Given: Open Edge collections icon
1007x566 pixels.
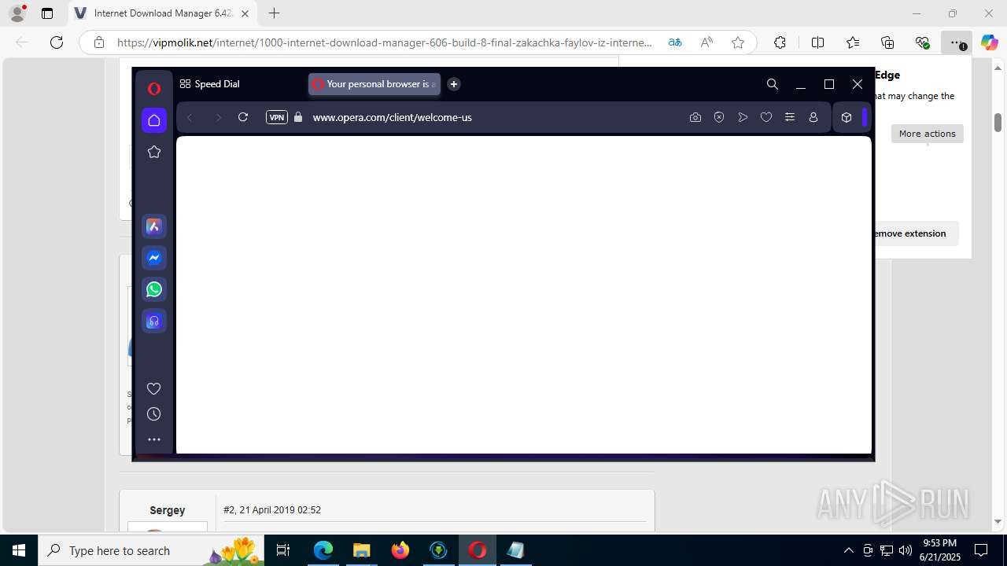Looking at the screenshot, I should click(887, 42).
